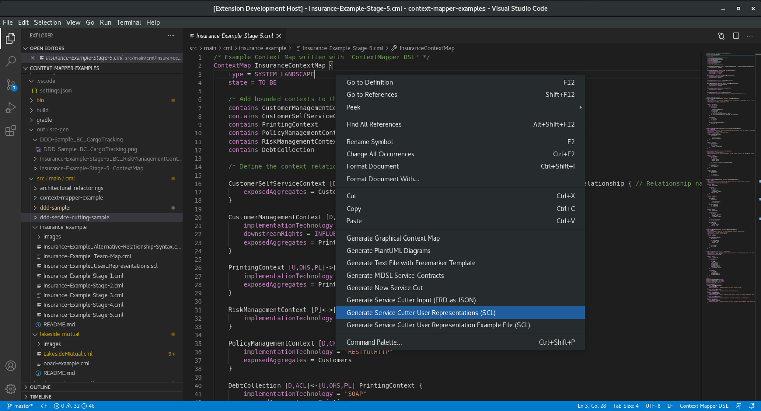The height and width of the screenshot is (411, 761).
Task: Close the Insurance-Example-Stage-5.cml editor tab
Action: point(279,36)
